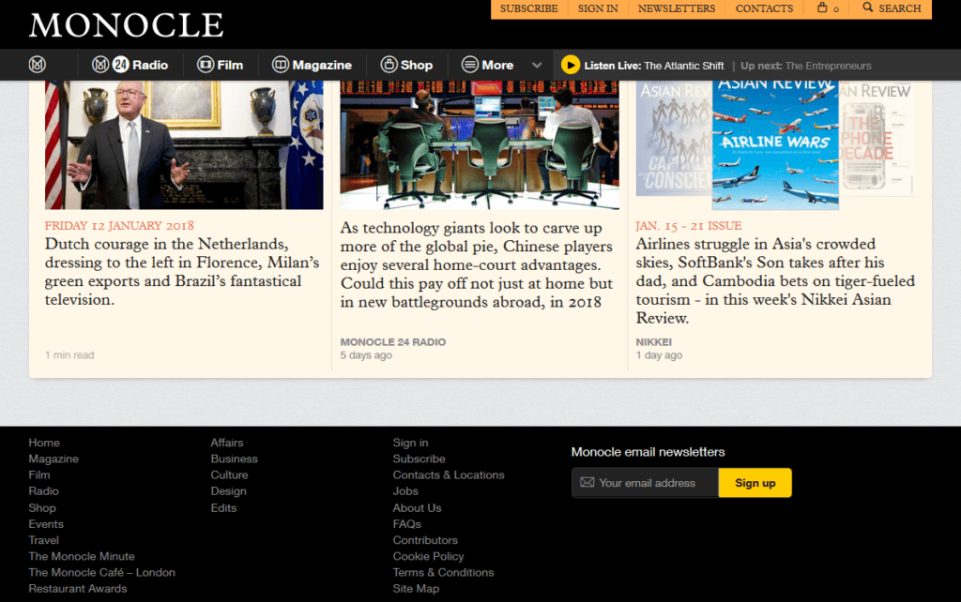Image resolution: width=961 pixels, height=602 pixels.
Task: Play the live radio stream
Action: (x=570, y=65)
